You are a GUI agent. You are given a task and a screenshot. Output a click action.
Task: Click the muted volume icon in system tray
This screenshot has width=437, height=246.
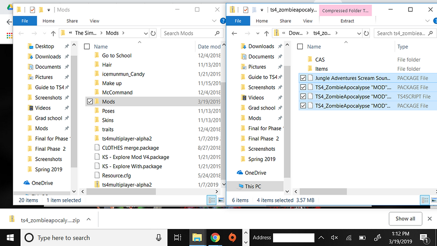(x=334, y=238)
